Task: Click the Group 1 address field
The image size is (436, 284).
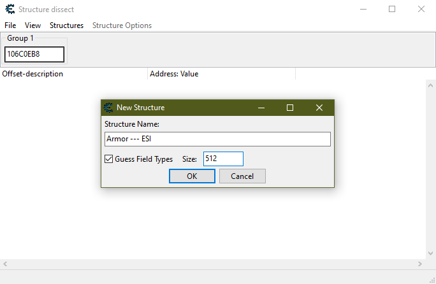Action: 34,54
